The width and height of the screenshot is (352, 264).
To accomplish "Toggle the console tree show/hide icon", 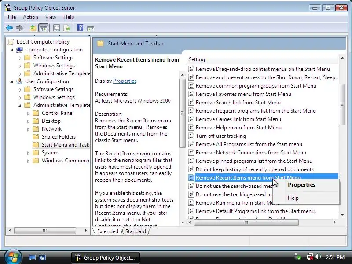I will [x=43, y=28].
